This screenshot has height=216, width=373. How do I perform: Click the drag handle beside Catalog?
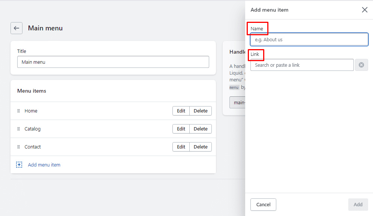(x=18, y=129)
